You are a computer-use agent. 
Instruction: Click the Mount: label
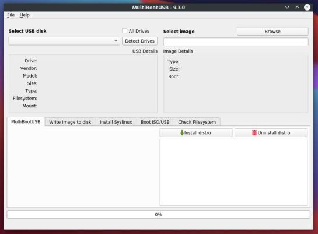pyautogui.click(x=30, y=106)
